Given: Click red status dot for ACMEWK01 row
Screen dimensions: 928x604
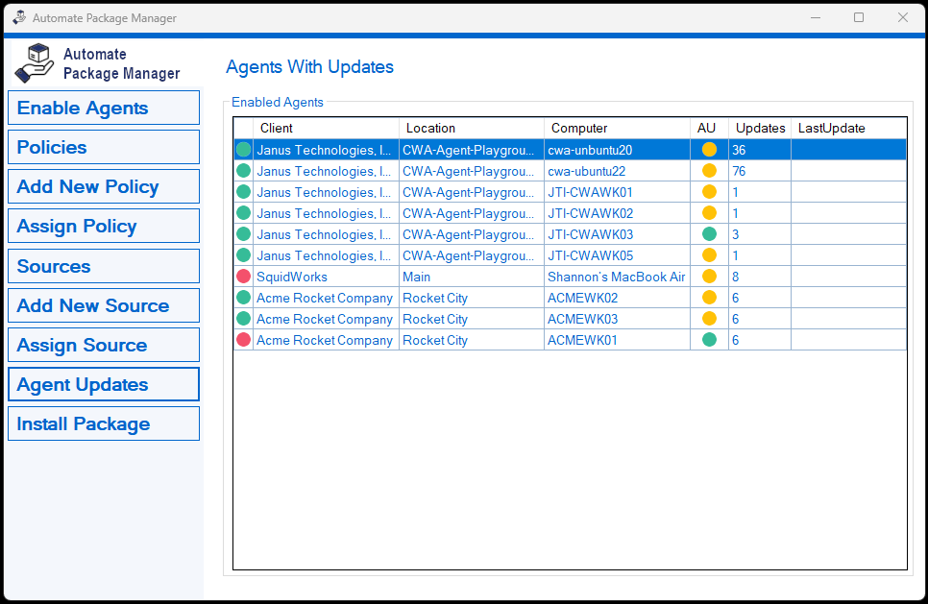Looking at the screenshot, I should pos(243,340).
